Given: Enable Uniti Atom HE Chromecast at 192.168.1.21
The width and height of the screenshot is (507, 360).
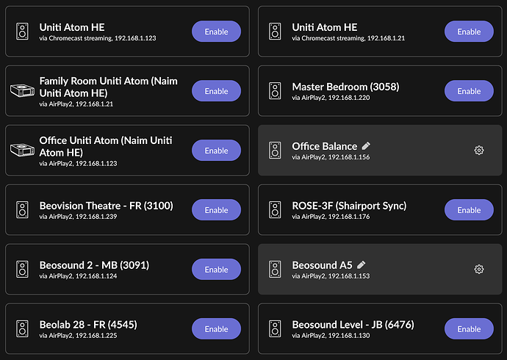Looking at the screenshot, I should [469, 32].
